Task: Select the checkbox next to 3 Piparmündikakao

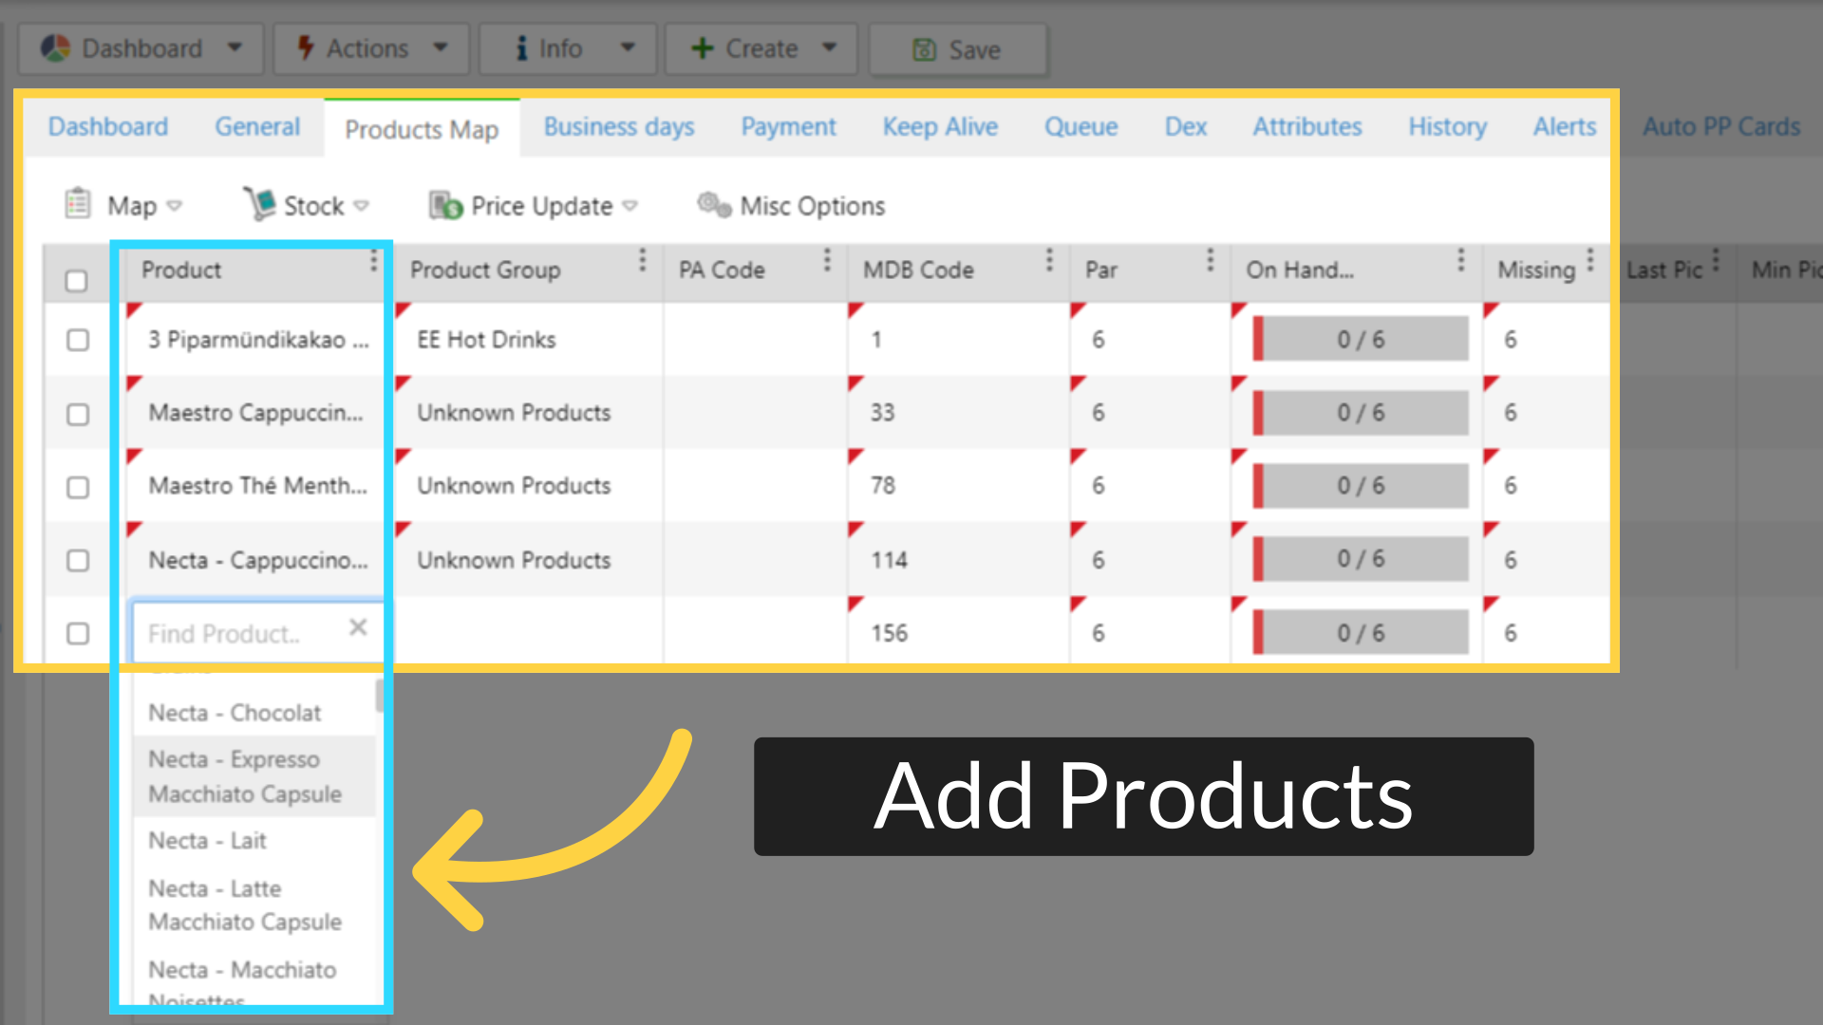Action: (77, 340)
